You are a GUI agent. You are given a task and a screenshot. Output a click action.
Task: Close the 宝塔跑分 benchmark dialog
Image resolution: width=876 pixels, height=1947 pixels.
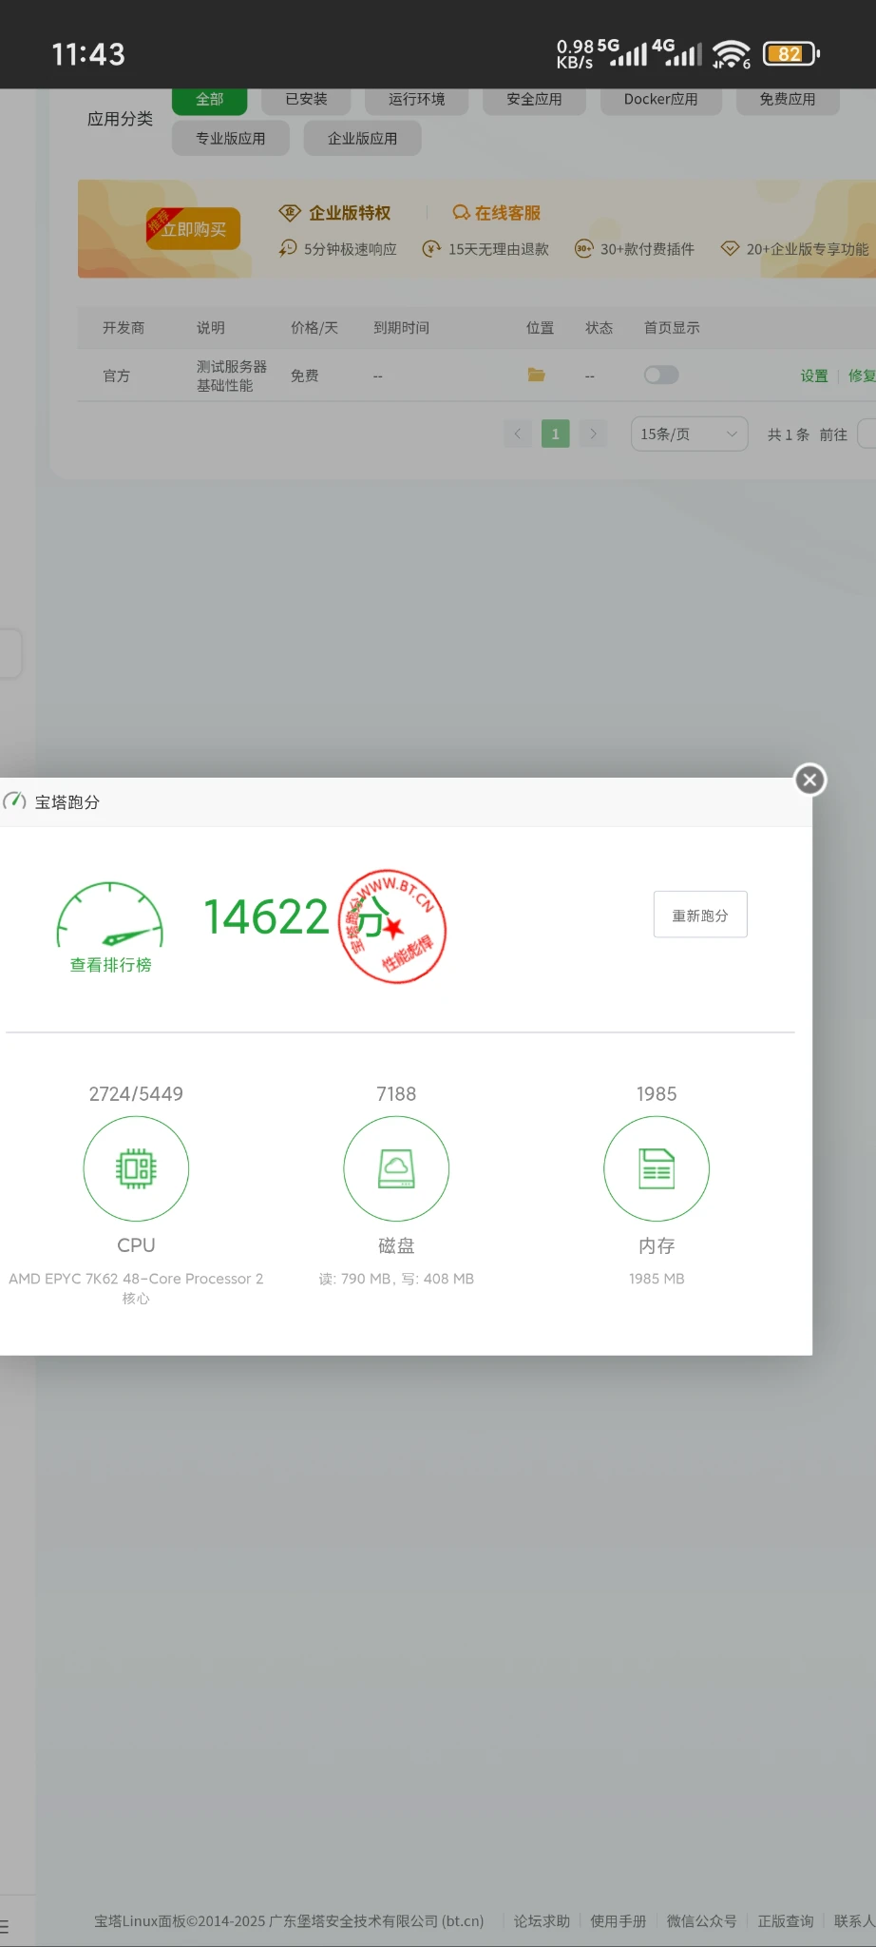pos(809,781)
